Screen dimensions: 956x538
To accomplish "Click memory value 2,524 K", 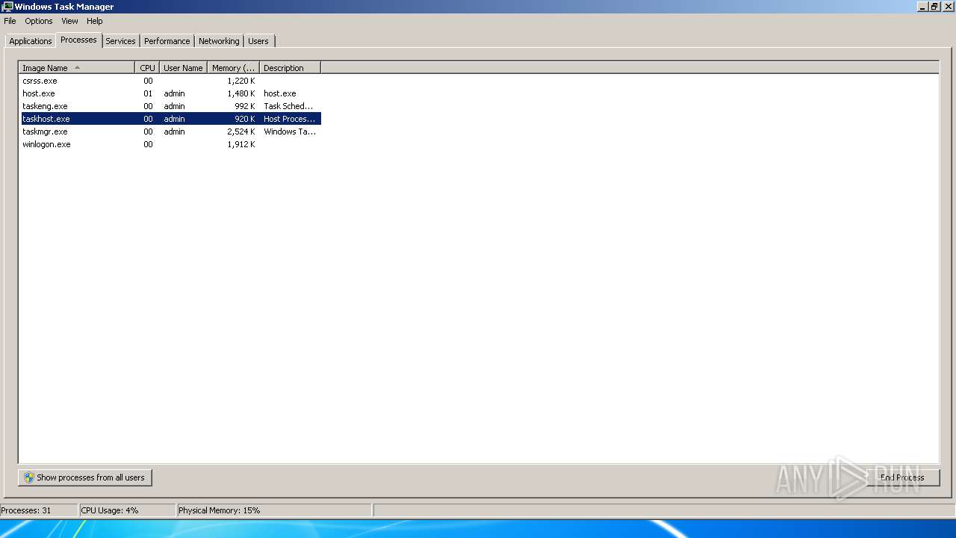I will (241, 132).
